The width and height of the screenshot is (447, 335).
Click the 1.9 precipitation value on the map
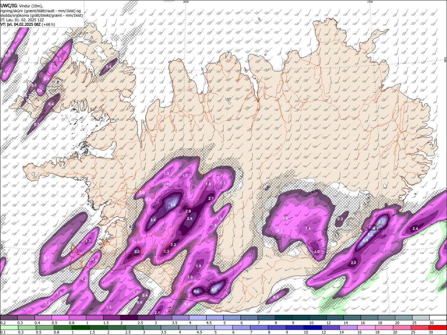tap(198, 266)
